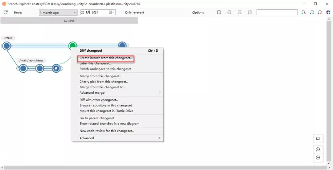Screen dimensions: 333x170
Task: Click the previous bookmark icon
Action: pos(229,13)
